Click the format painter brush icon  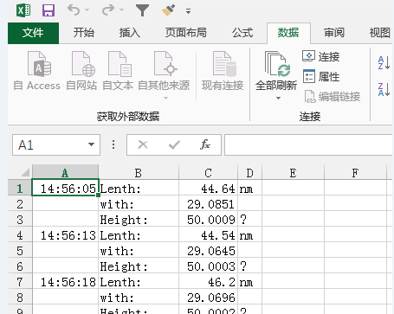168,10
